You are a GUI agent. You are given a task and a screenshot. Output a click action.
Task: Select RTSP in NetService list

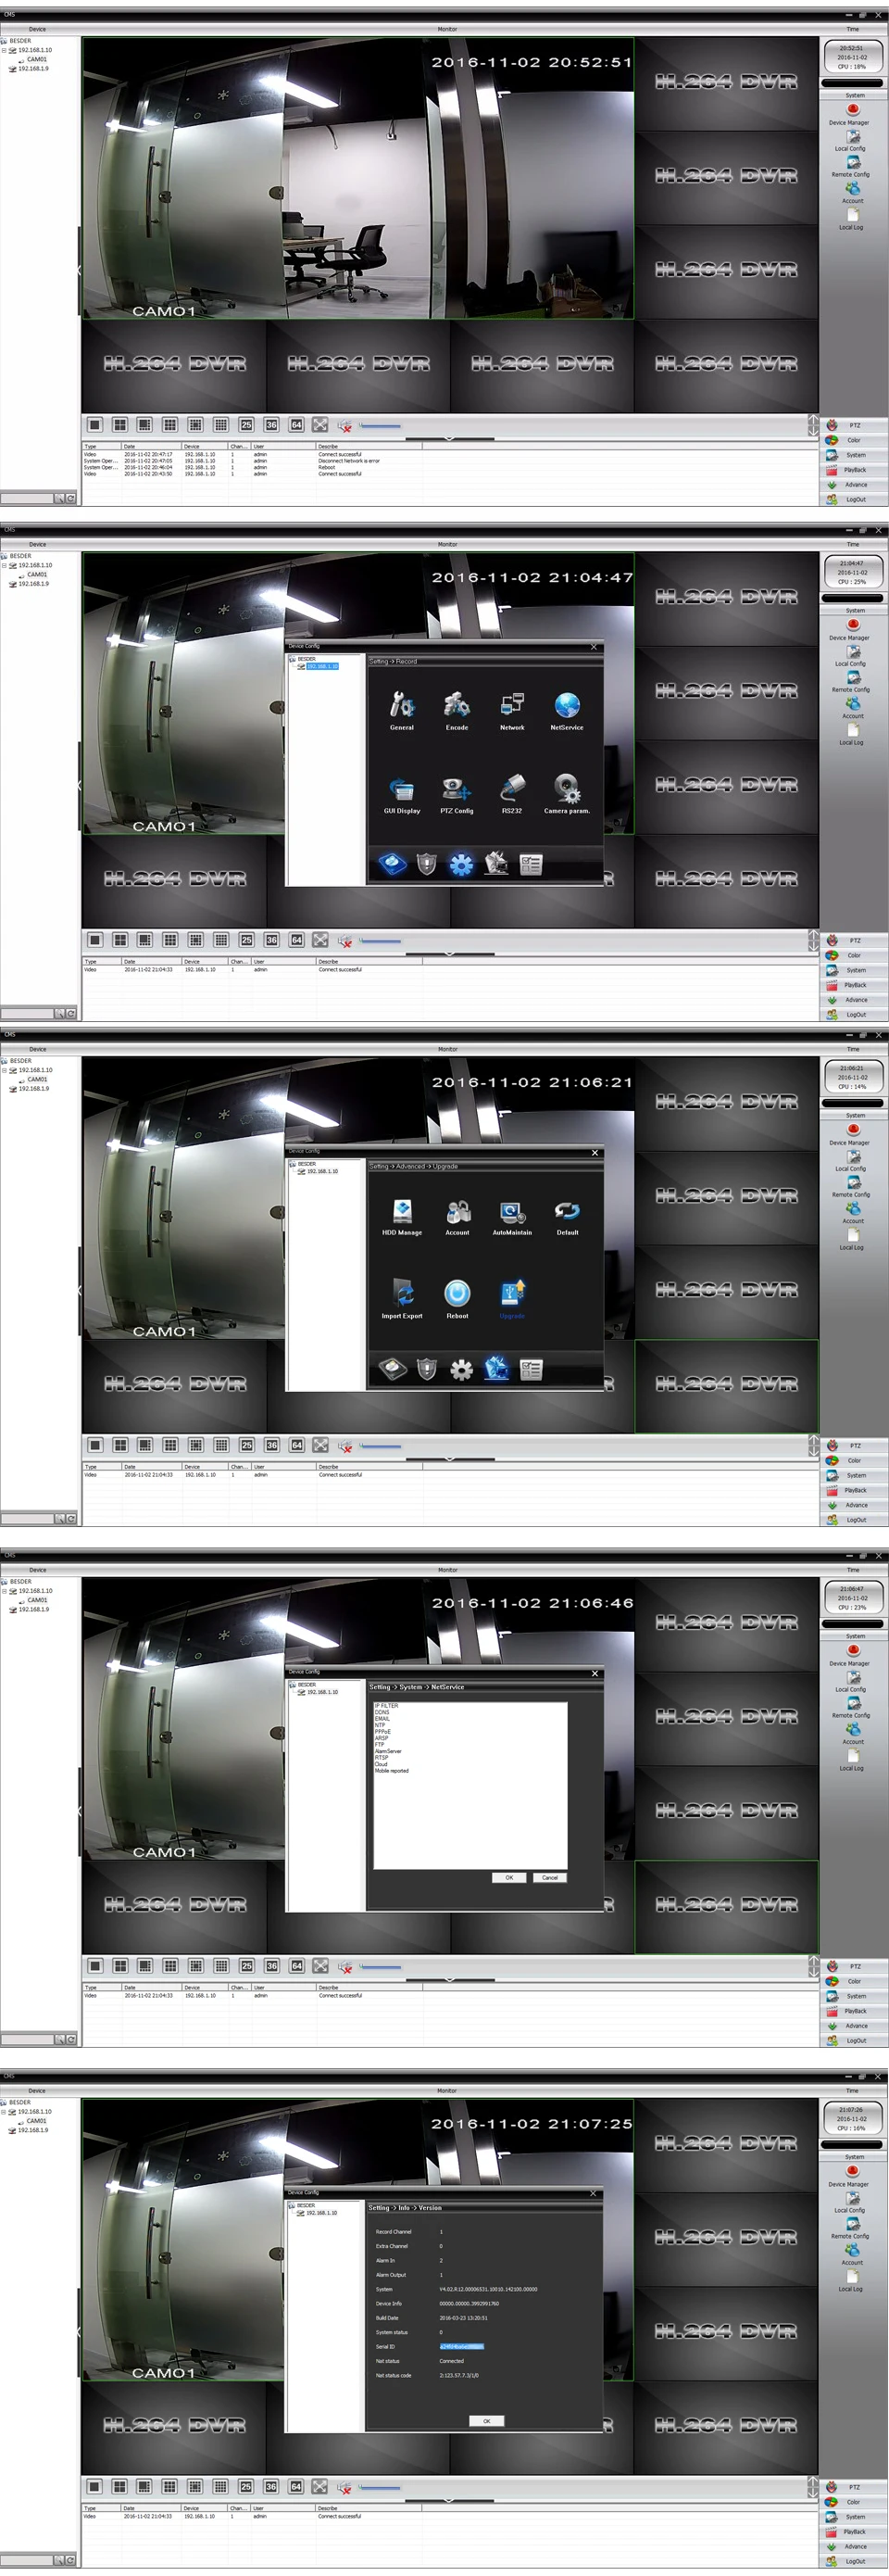[382, 1757]
